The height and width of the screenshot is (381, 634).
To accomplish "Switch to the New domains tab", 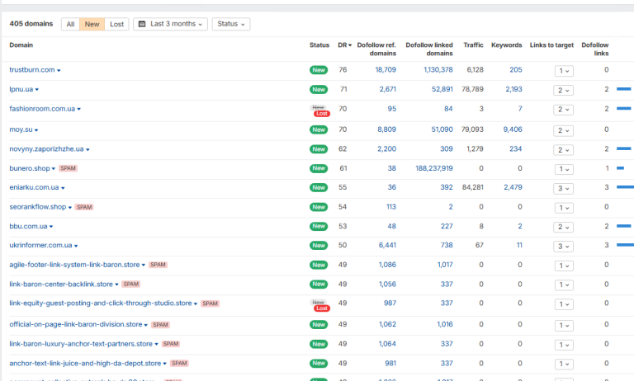I will pyautogui.click(x=92, y=24).
